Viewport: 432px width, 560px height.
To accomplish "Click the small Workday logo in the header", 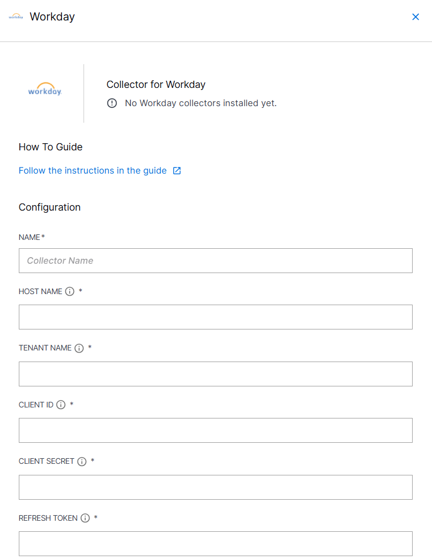I will 15,17.
